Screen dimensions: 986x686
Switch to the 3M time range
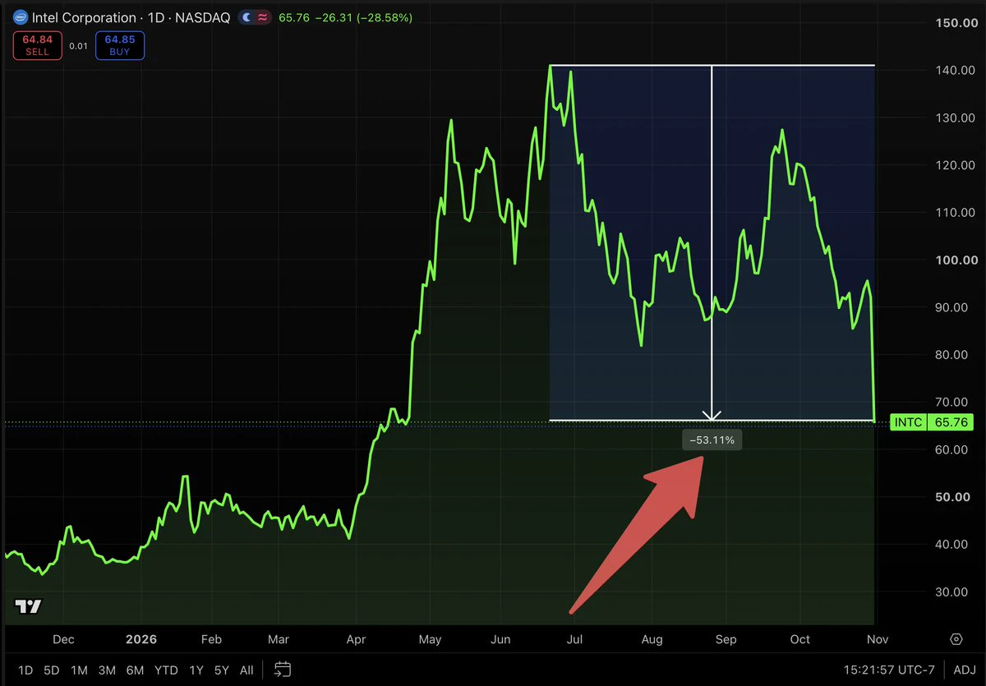pos(107,670)
